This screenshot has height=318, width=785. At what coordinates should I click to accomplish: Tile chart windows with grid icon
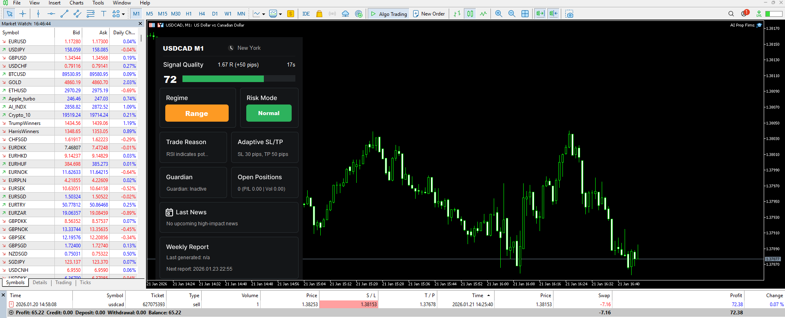coord(525,14)
